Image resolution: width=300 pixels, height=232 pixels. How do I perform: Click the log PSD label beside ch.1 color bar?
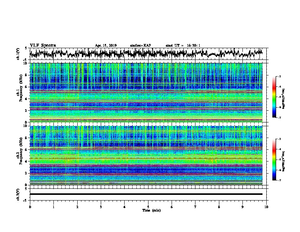[284, 99]
